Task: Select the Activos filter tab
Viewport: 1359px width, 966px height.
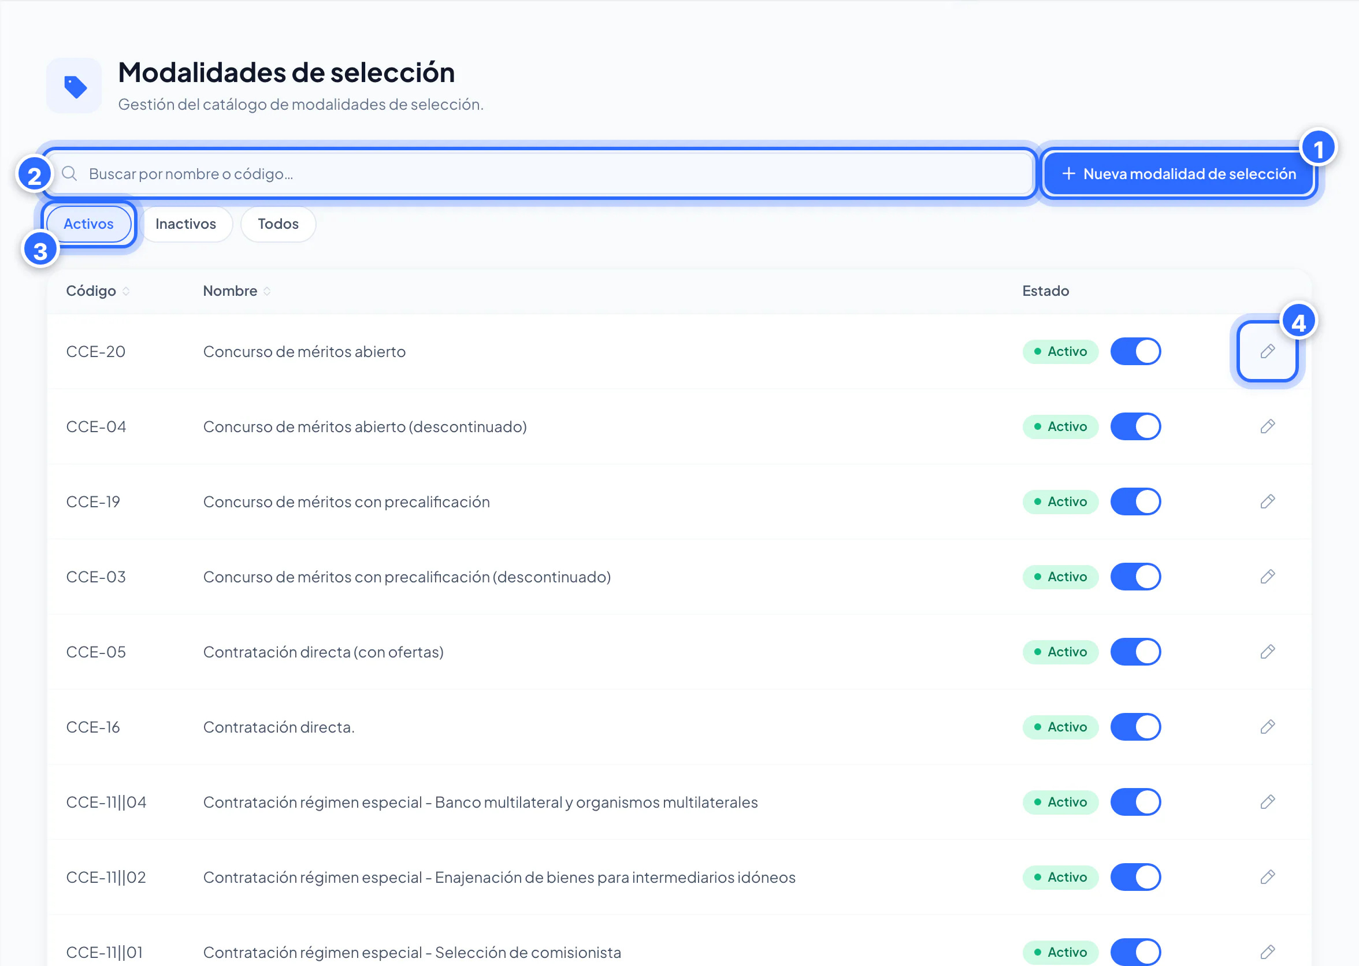Action: (x=88, y=224)
